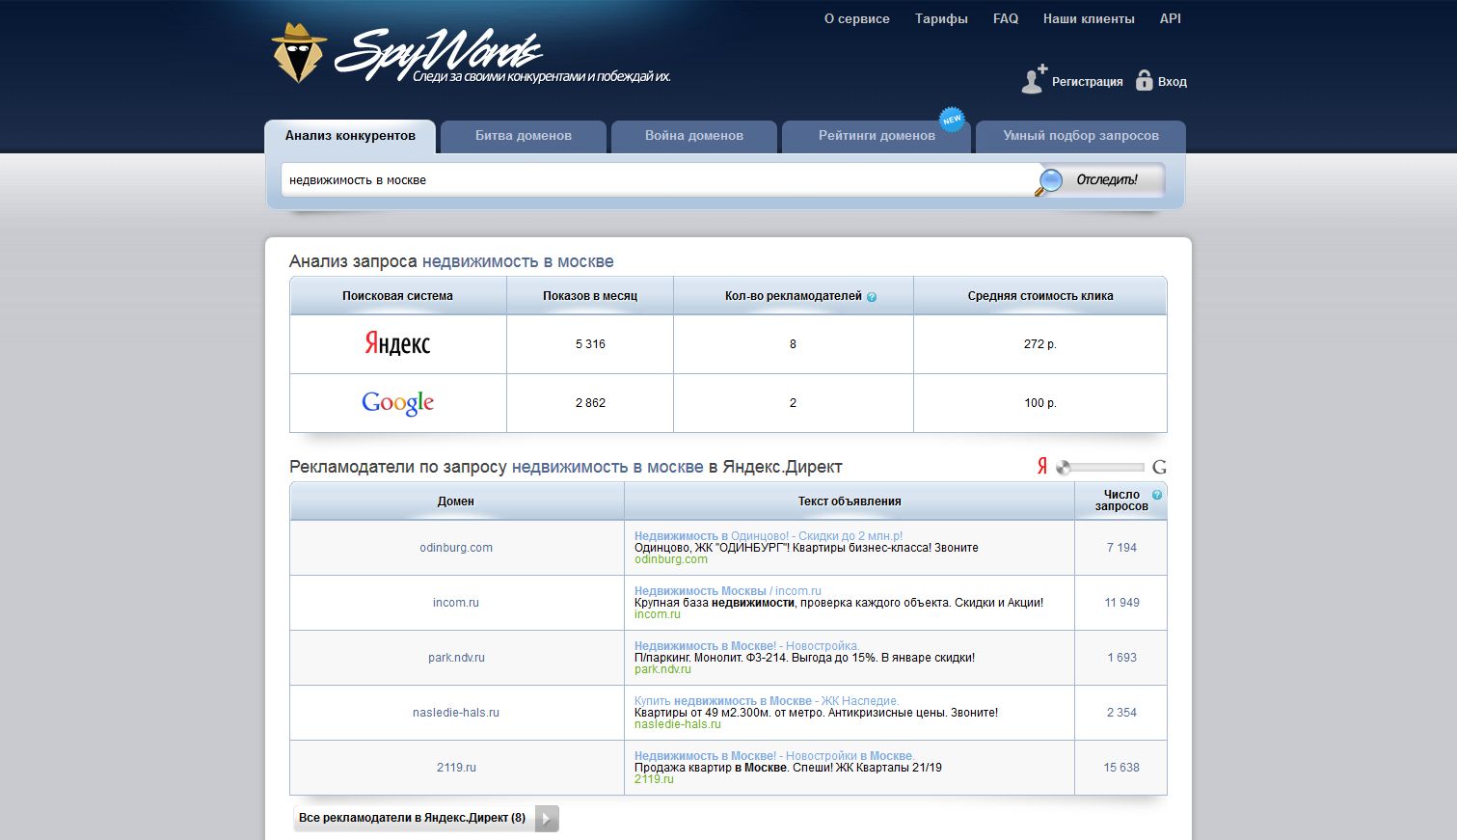
Task: Expand all advertisers in Яндекс.Директ arrow
Action: [547, 818]
